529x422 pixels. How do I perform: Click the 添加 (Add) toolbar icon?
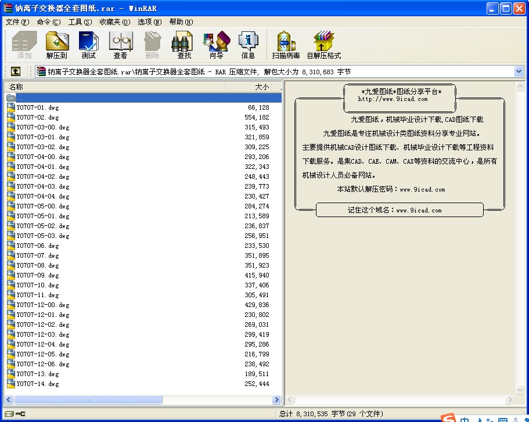tap(24, 45)
